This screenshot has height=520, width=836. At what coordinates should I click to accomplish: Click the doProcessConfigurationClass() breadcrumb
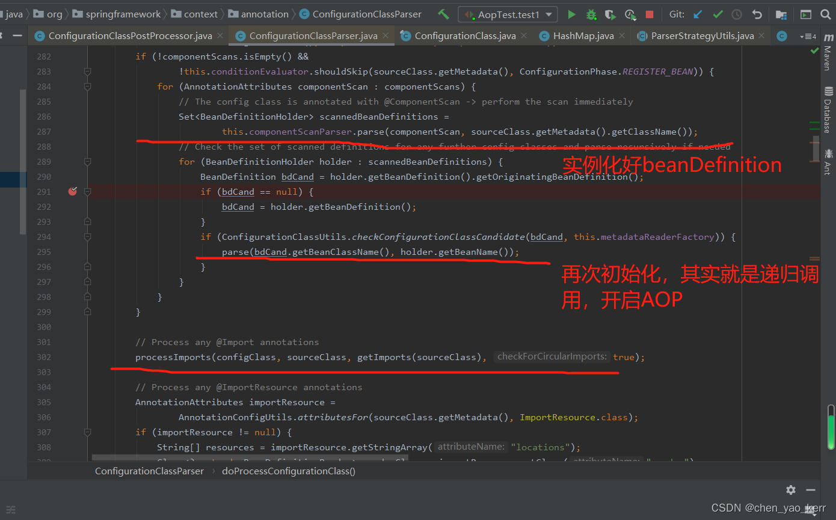click(289, 471)
